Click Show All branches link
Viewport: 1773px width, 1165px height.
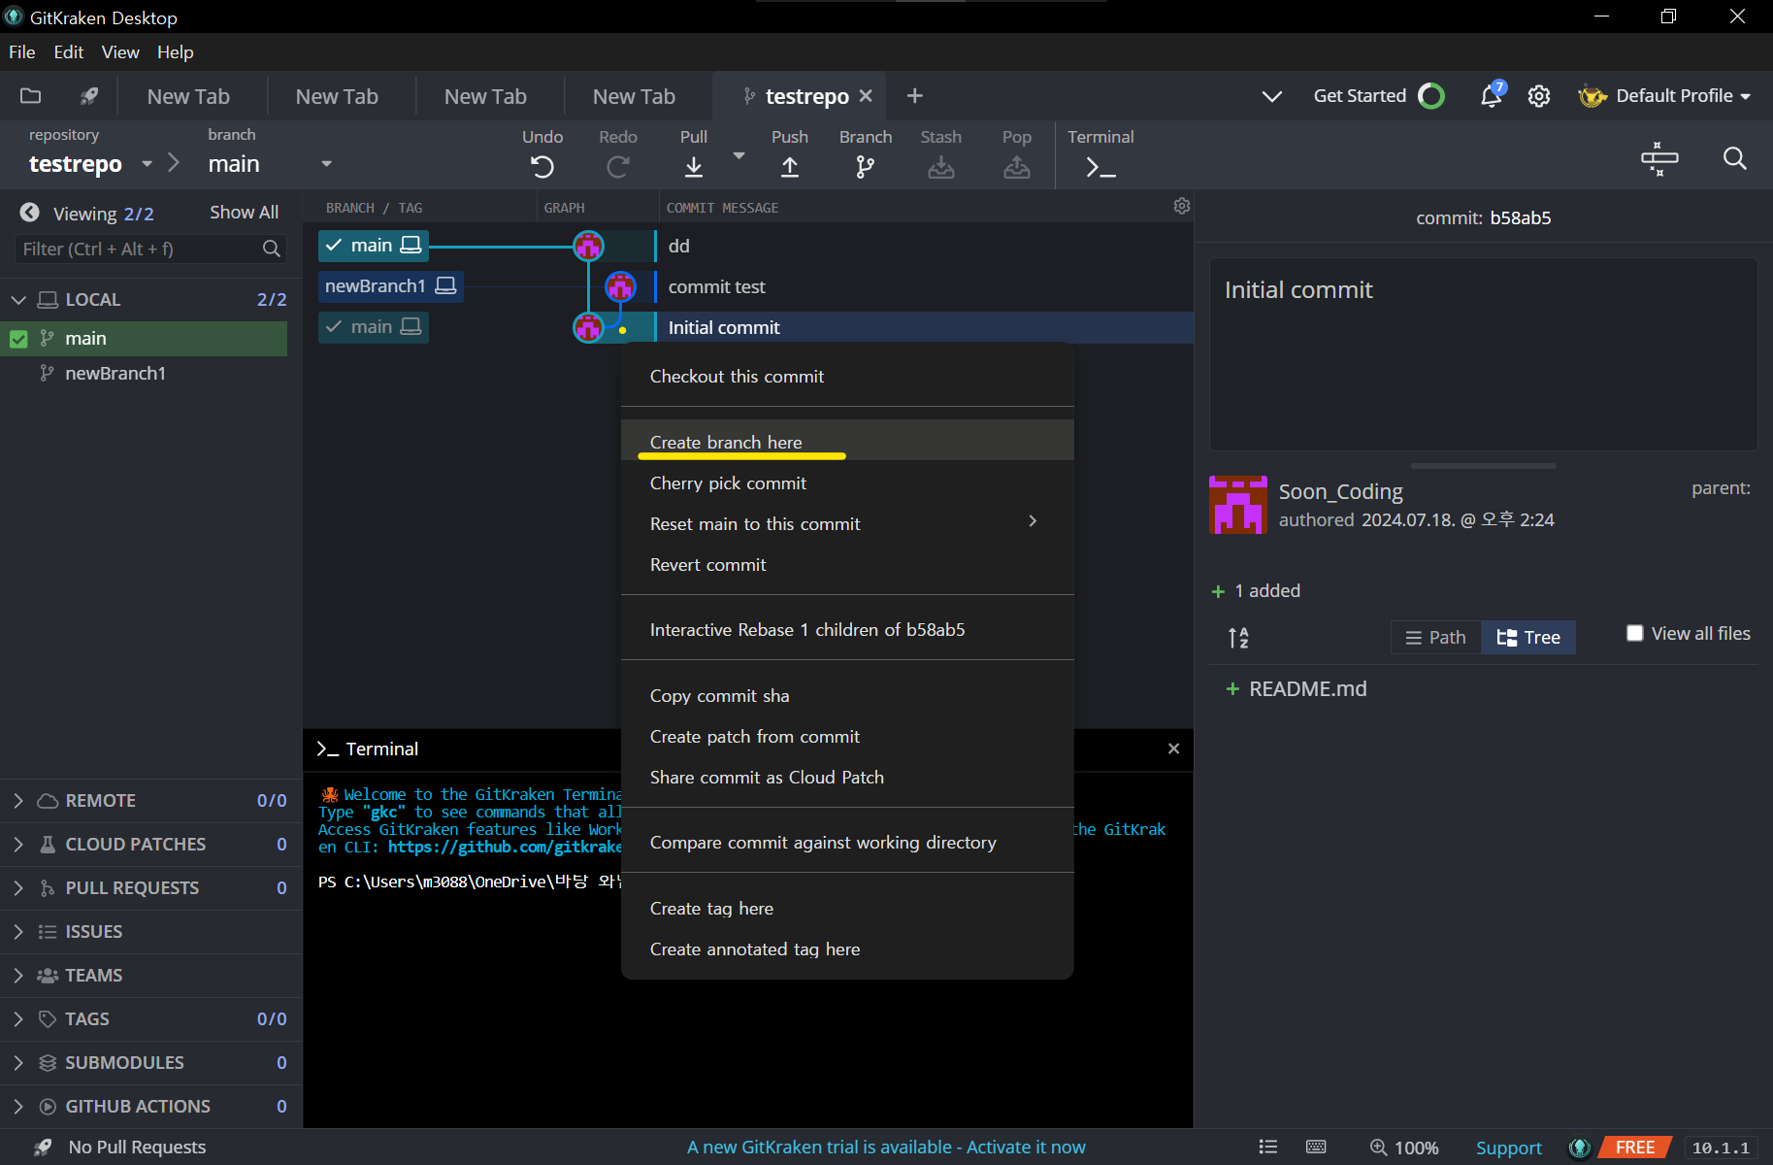click(244, 213)
